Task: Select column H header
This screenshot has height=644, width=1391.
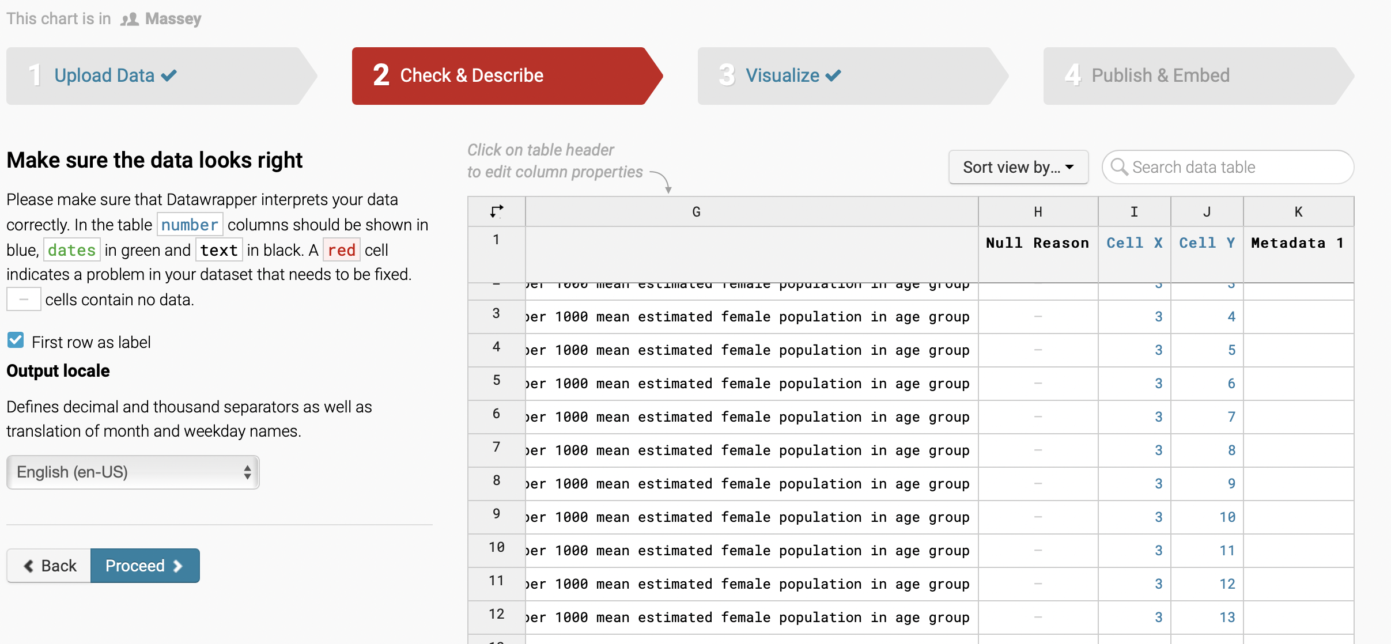Action: tap(1038, 211)
